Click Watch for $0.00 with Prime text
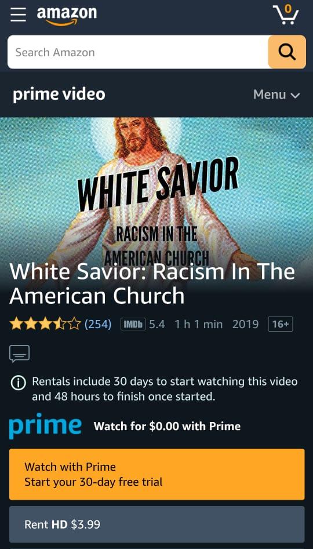The image size is (313, 549). 167,426
